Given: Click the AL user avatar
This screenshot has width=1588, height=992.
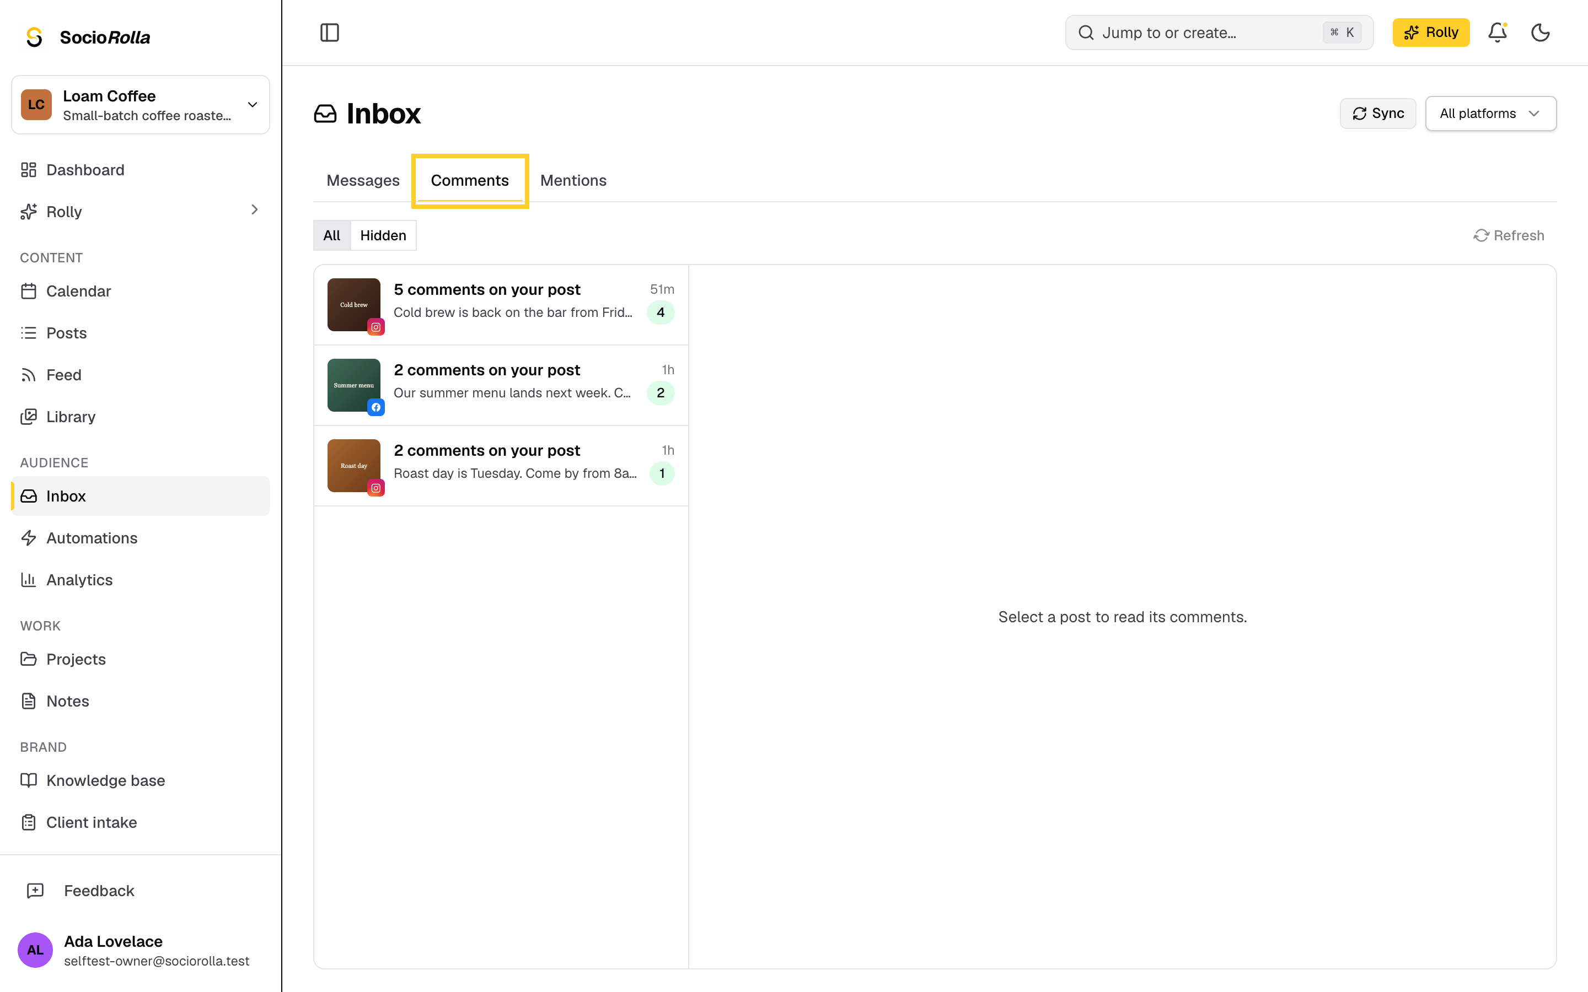Looking at the screenshot, I should coord(35,950).
